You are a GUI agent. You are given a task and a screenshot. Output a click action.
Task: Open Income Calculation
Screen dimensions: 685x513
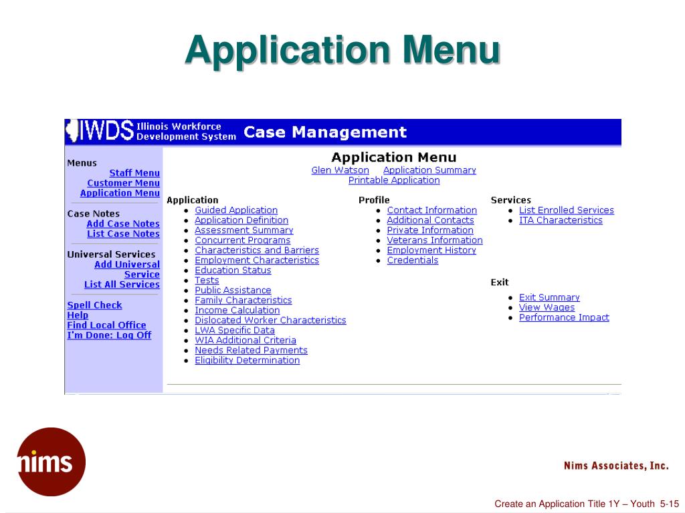pyautogui.click(x=237, y=310)
